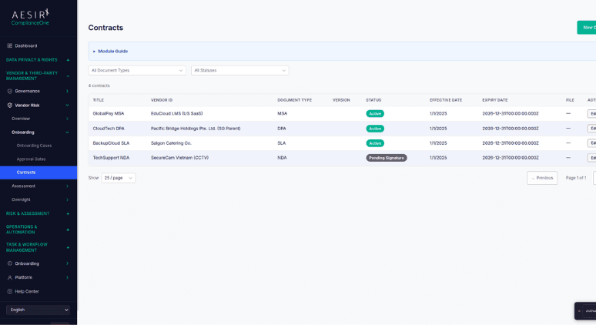
Task: Click Edit button for GlobalPay MSA row
Action: [x=592, y=114]
